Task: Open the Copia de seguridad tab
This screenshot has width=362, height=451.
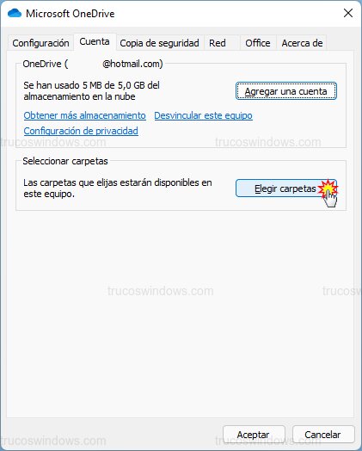Action: click(159, 43)
